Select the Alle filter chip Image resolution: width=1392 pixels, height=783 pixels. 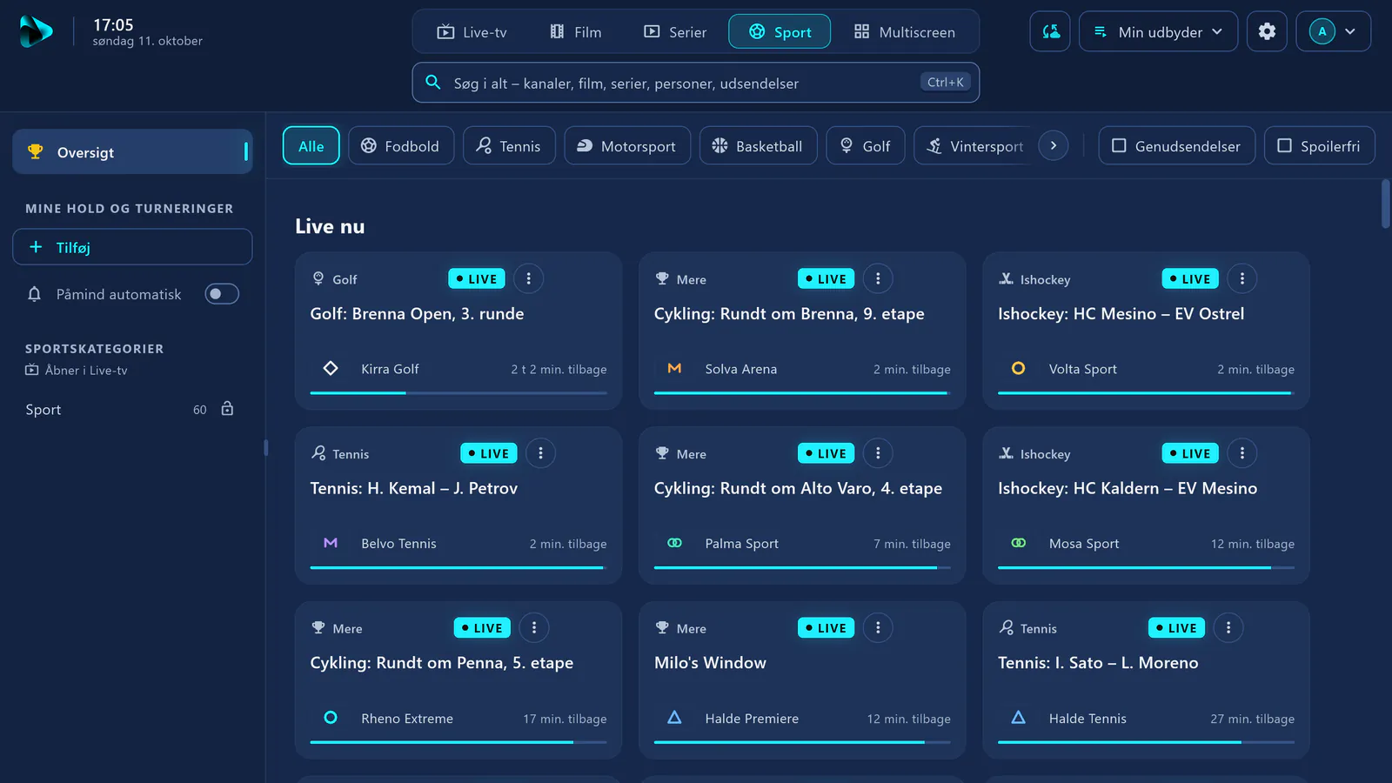(311, 145)
